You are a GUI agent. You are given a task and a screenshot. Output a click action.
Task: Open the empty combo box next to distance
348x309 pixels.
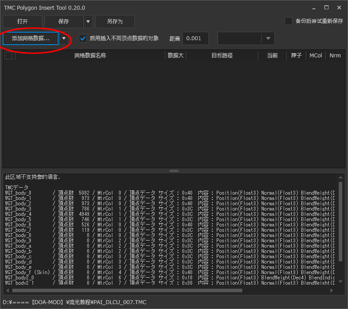(x=246, y=38)
